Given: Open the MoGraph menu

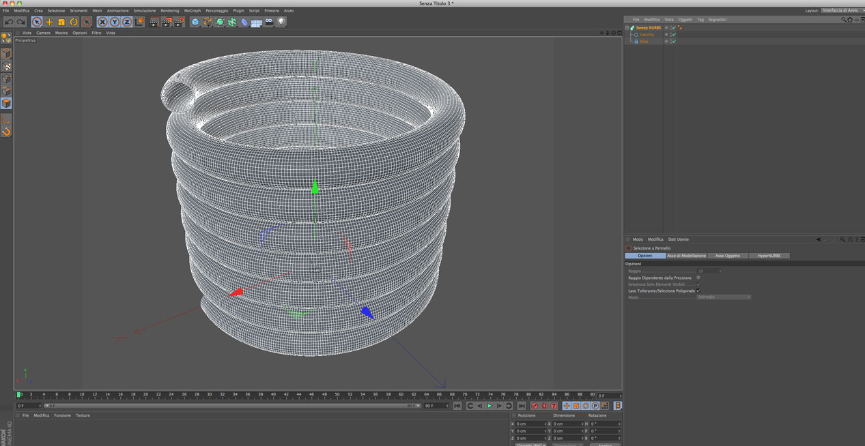Looking at the screenshot, I should (193, 11).
